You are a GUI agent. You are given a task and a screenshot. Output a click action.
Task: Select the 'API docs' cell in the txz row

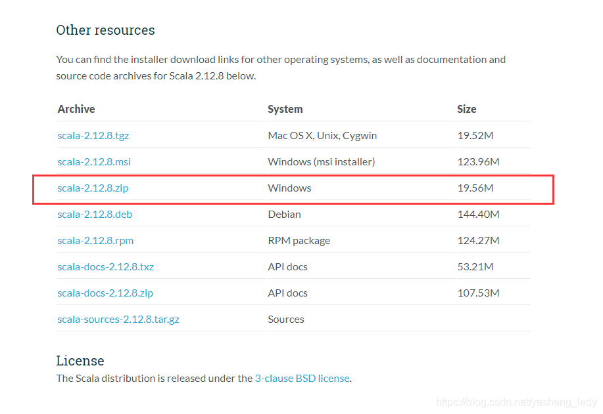click(x=287, y=267)
